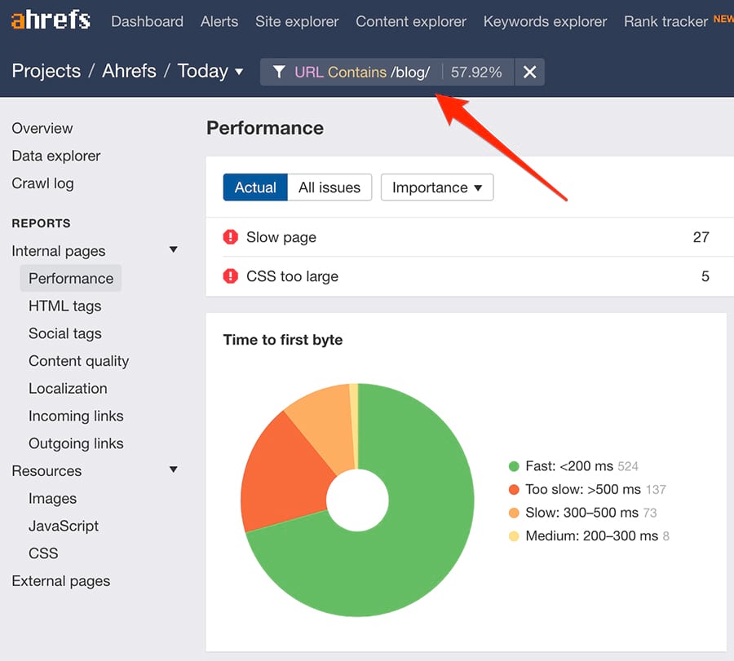Collapse the Internal pages section
The width and height of the screenshot is (734, 661).
[173, 250]
